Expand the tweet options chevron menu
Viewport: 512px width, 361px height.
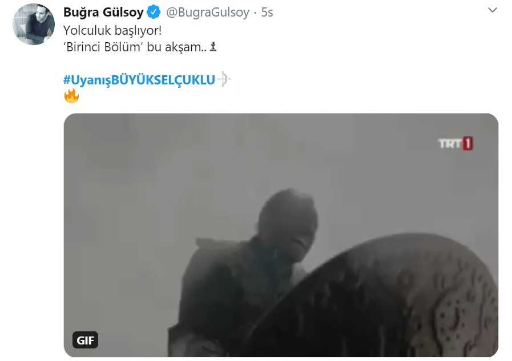coord(493,10)
